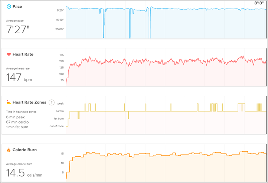Click the 100 heart rate axis label
268x183 pixels.
[62, 74]
